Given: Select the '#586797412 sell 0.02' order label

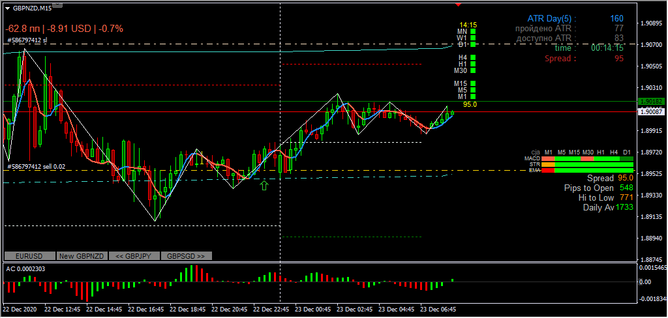Looking at the screenshot, I should coord(37,167).
